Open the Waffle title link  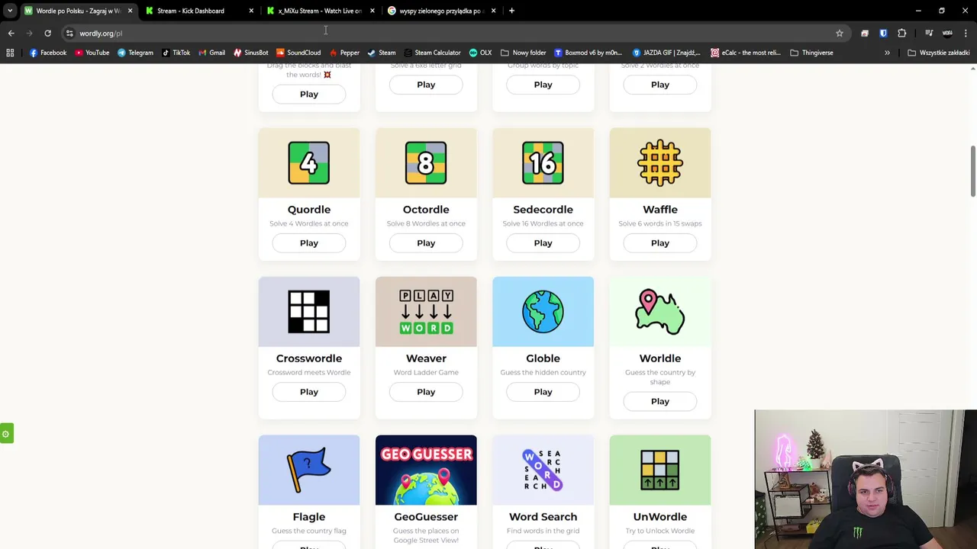pos(660,209)
